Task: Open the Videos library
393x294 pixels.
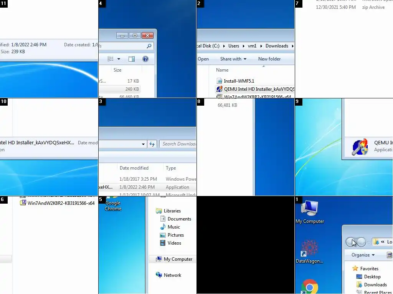Action: 170,243
